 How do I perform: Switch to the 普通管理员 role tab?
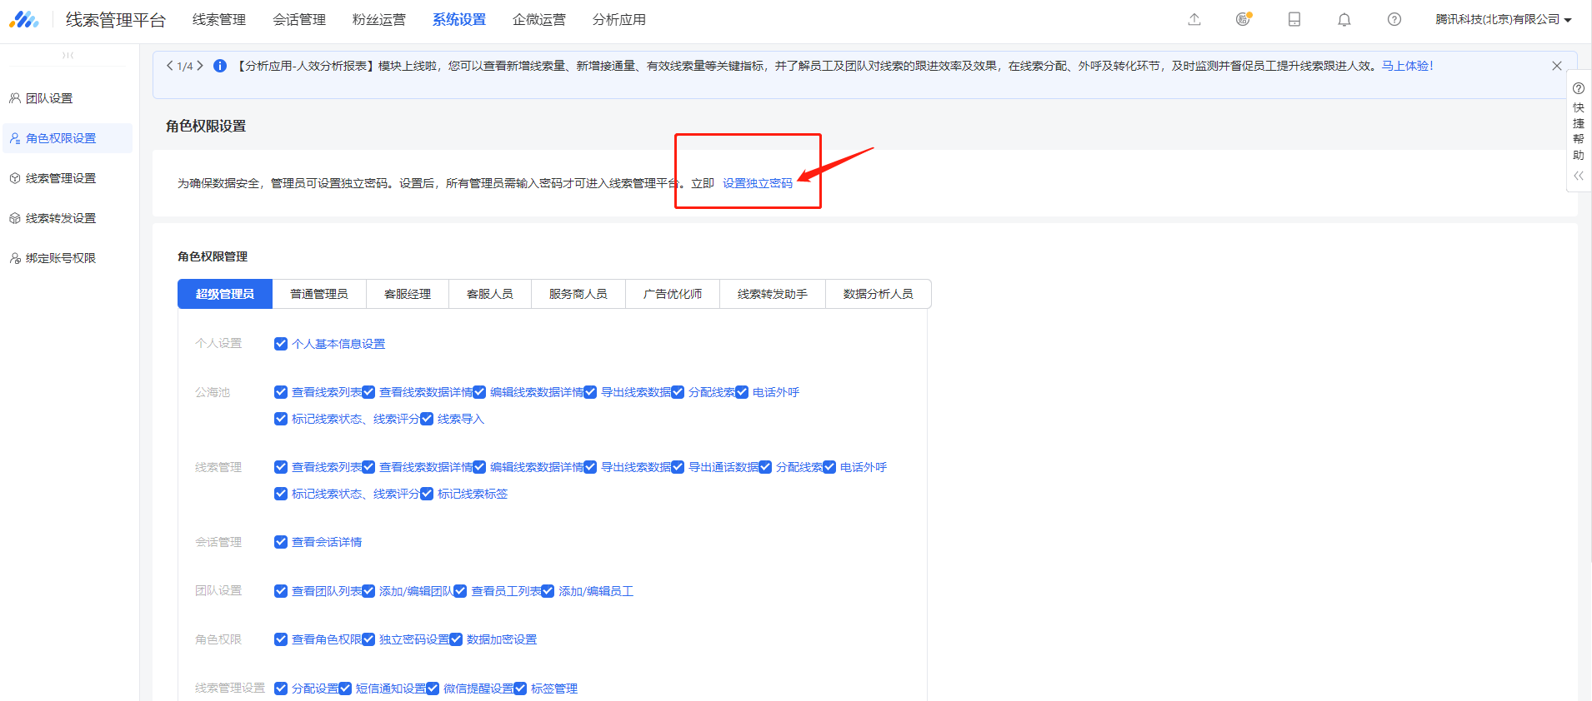[x=319, y=294]
